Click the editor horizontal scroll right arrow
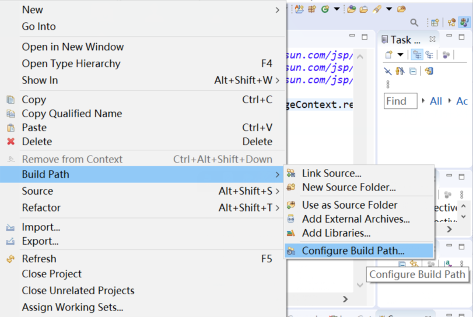The image size is (473, 317). click(345, 299)
